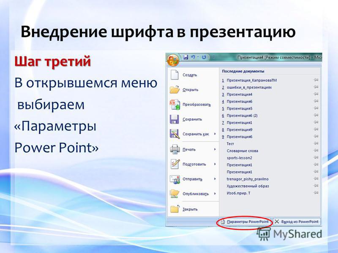338x253 pixels.
Task: Open recent document Презентация6 (2)
Action: pyautogui.click(x=242, y=116)
